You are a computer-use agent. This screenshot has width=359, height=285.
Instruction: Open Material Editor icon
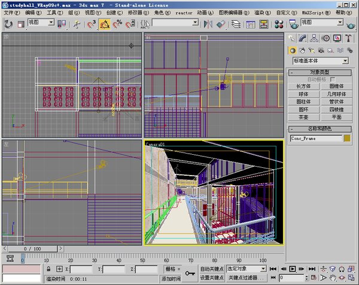coord(279,24)
